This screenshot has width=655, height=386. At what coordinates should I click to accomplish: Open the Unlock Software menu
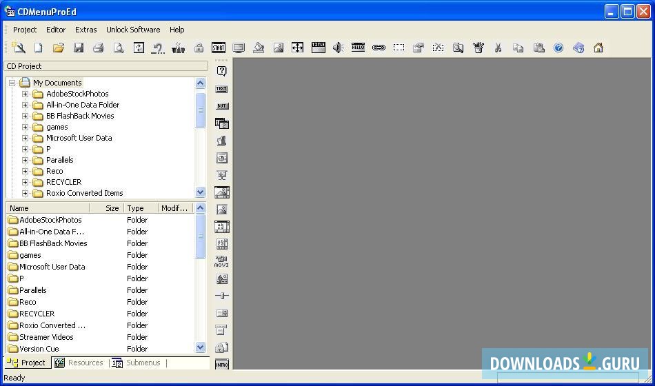(x=133, y=30)
